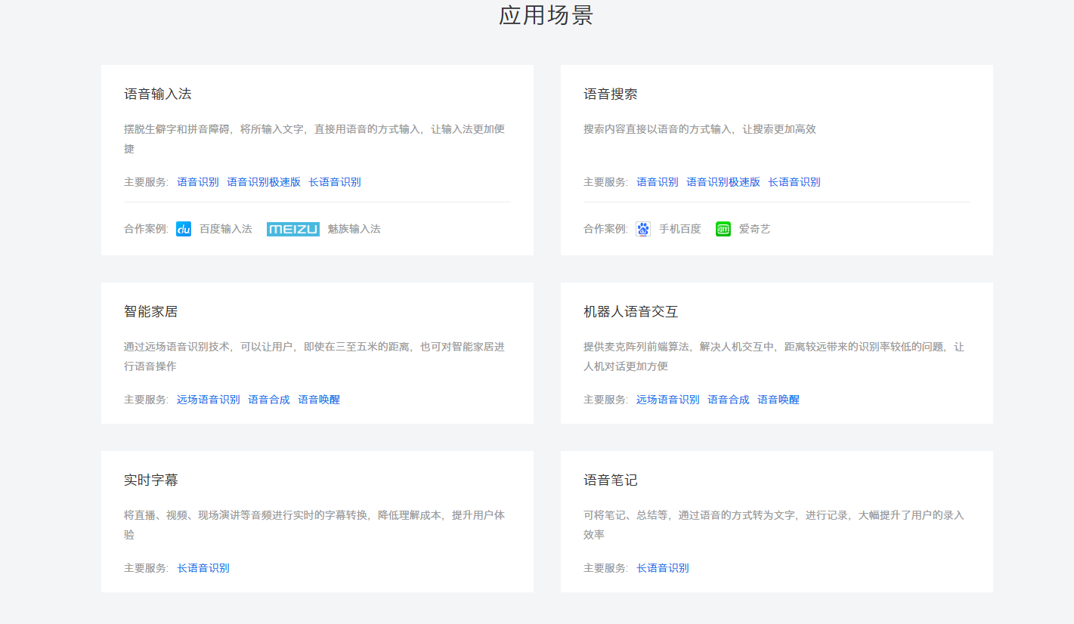Click the 语音搜索 card title
Screen dimensions: 1074x624
click(611, 94)
